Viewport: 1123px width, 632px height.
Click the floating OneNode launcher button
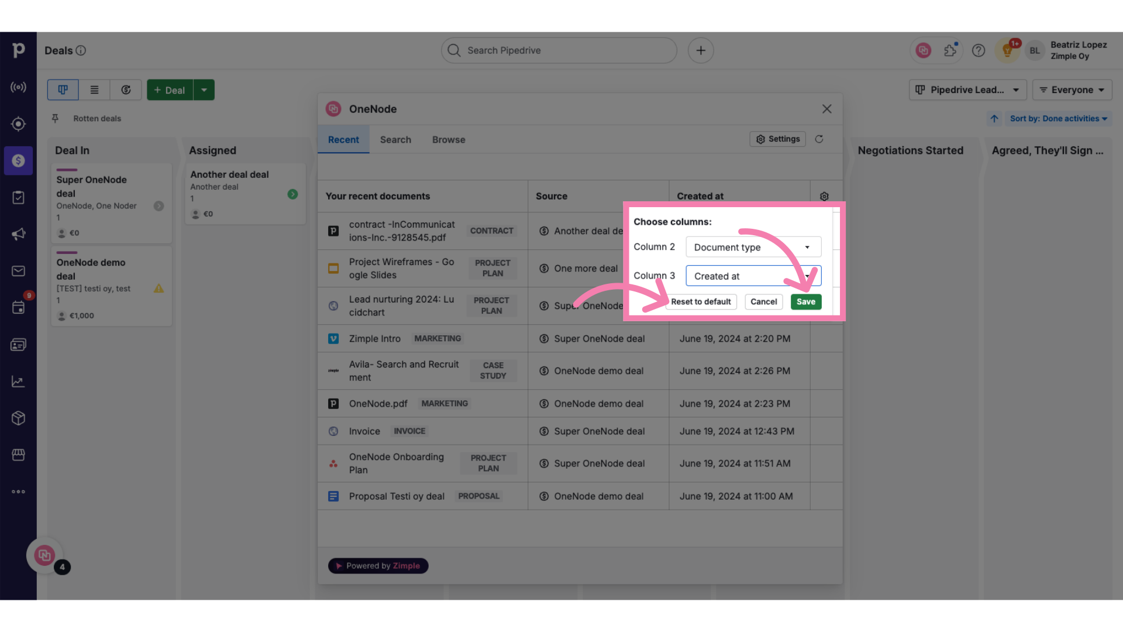coord(44,555)
